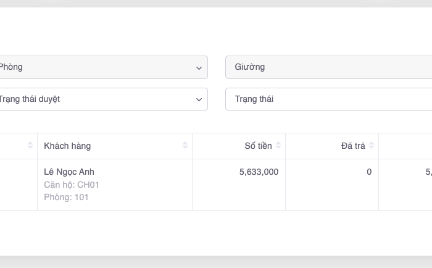The width and height of the screenshot is (432, 268).
Task: Click the partially visible amount in the last column
Action: pyautogui.click(x=428, y=172)
